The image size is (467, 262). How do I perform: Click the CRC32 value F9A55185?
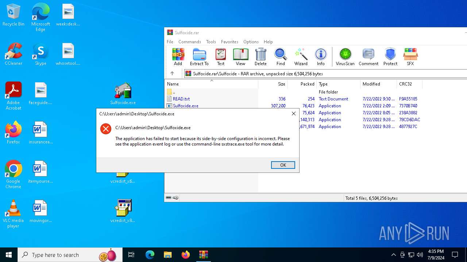coord(408,99)
